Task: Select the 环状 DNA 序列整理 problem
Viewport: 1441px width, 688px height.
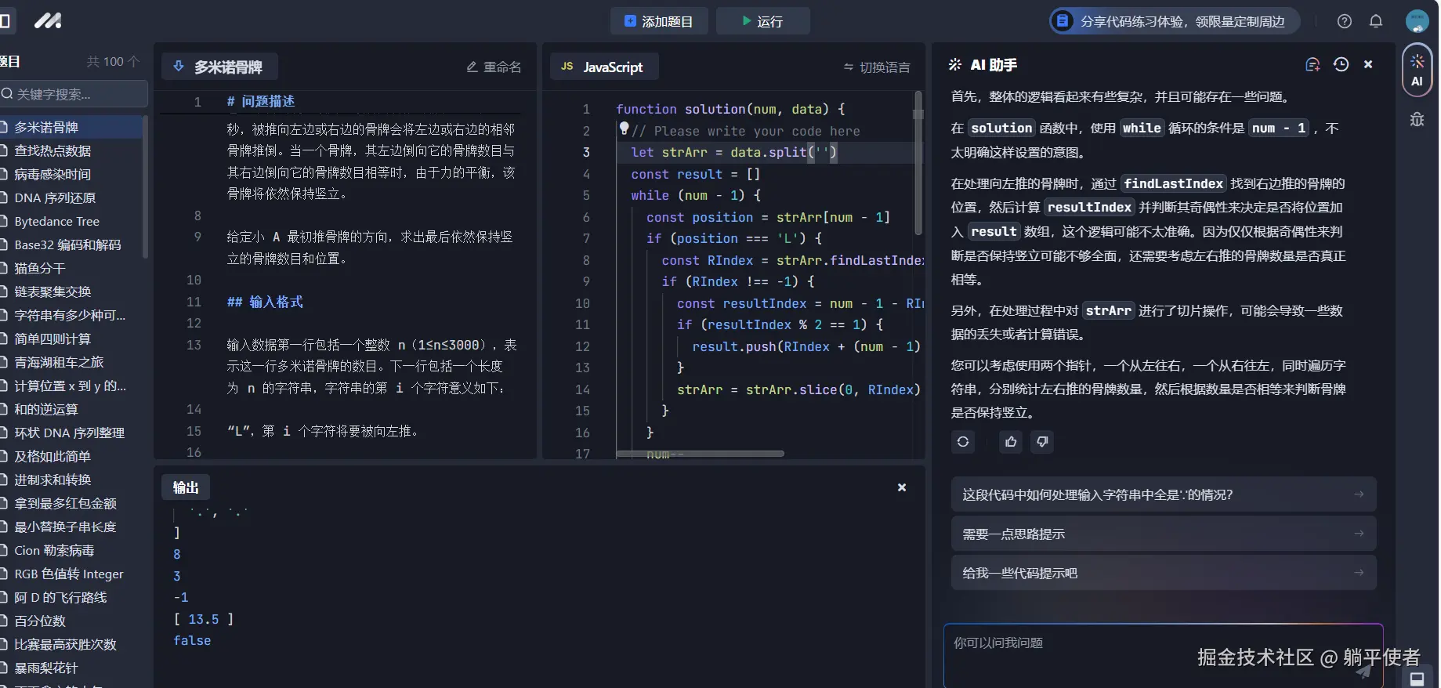Action: [71, 433]
